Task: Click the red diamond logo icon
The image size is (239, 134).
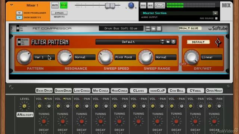Action: tap(218, 42)
